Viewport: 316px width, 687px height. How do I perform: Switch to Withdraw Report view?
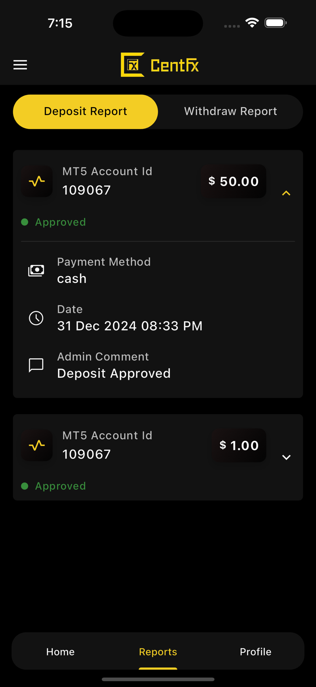(230, 112)
